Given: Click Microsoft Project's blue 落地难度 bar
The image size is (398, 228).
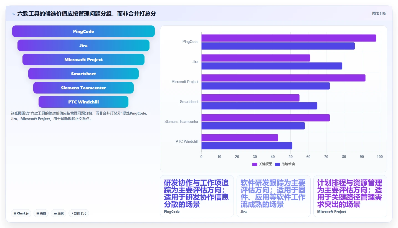Looking at the screenshot, I should pyautogui.click(x=265, y=86).
